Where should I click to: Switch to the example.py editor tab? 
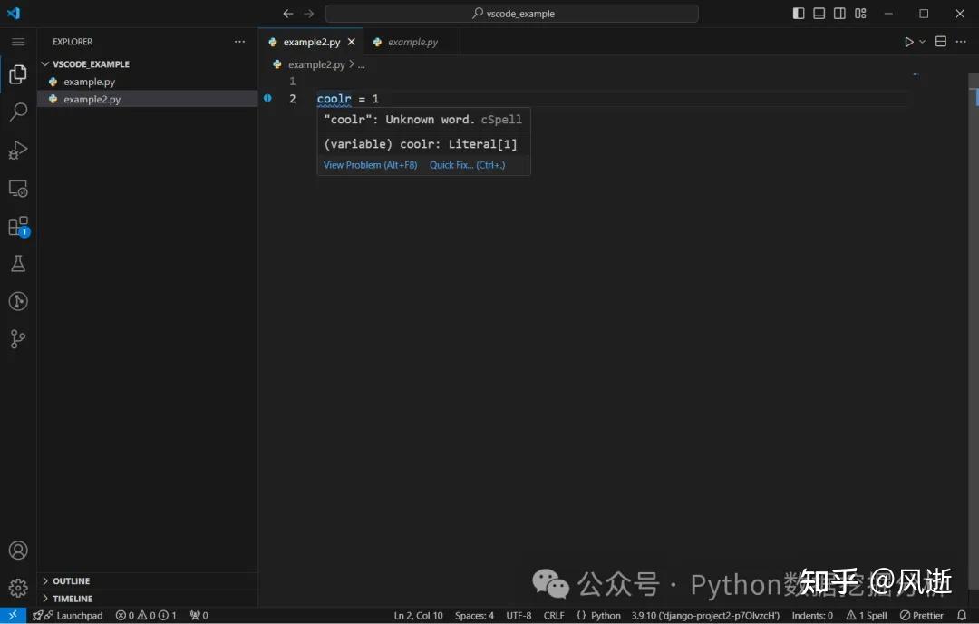412,43
